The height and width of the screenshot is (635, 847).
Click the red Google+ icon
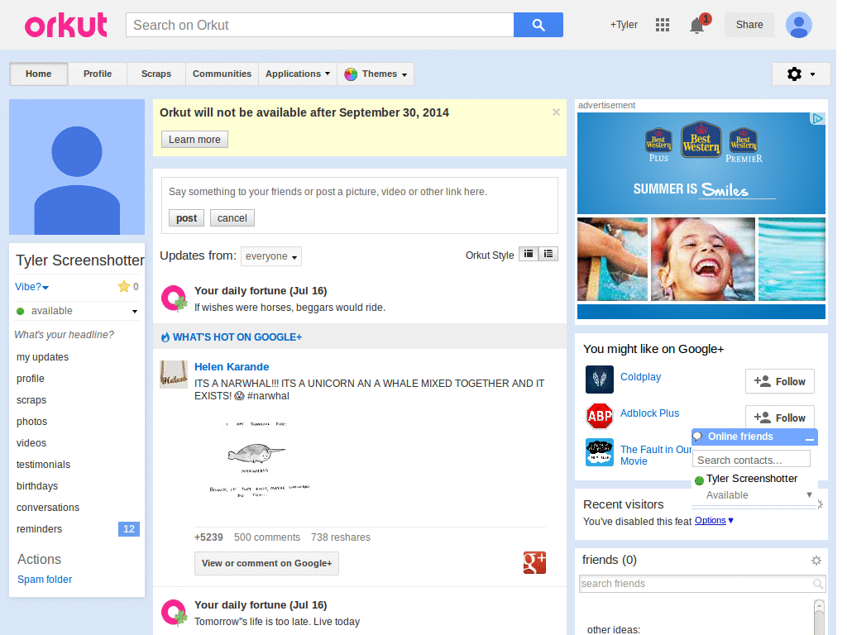tap(534, 562)
